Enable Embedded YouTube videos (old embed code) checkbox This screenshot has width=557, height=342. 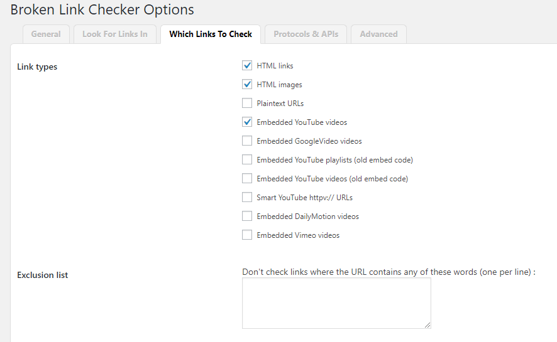(x=247, y=178)
